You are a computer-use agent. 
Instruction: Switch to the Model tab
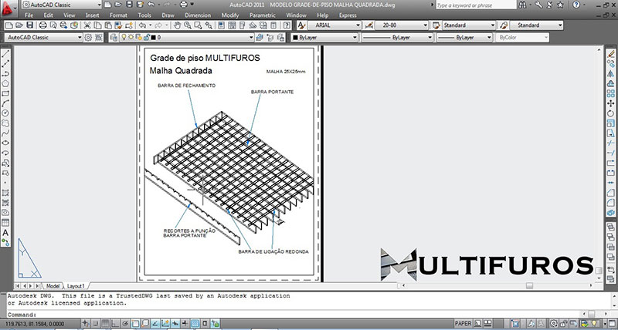coord(53,285)
